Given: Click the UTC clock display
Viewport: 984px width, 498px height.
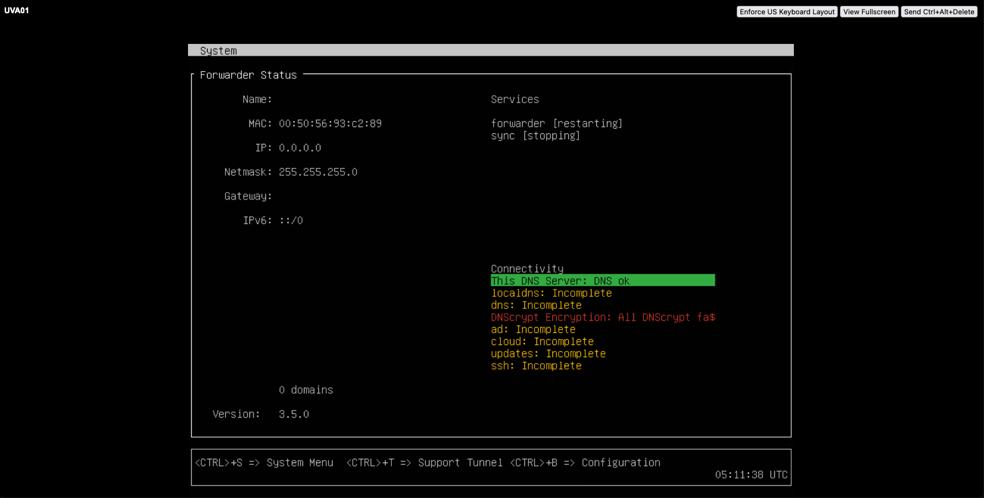Looking at the screenshot, I should [750, 475].
